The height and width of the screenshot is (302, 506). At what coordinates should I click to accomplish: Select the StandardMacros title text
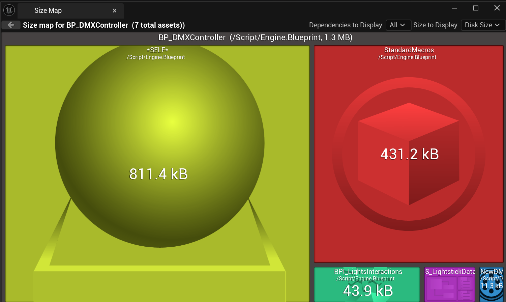(x=409, y=50)
